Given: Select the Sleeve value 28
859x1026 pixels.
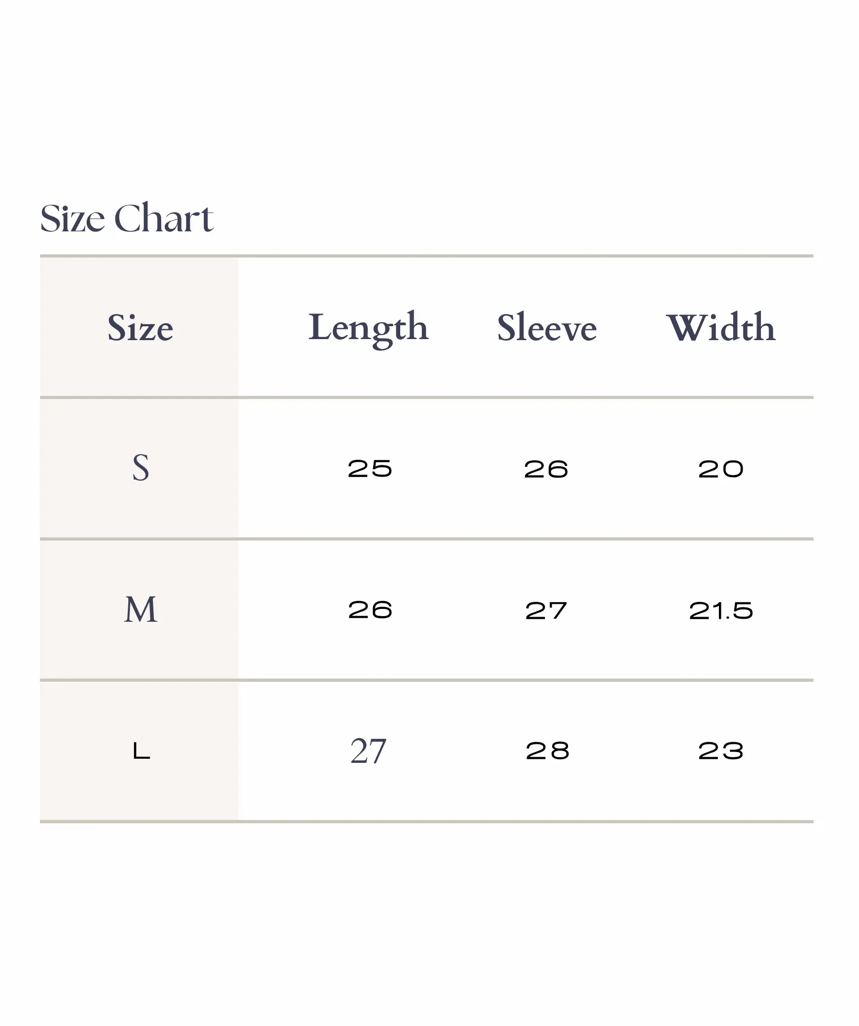Looking at the screenshot, I should tap(548, 752).
